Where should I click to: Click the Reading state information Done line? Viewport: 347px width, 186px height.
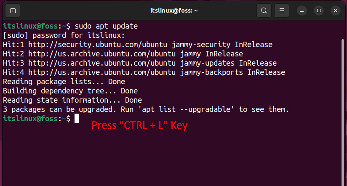(x=72, y=101)
